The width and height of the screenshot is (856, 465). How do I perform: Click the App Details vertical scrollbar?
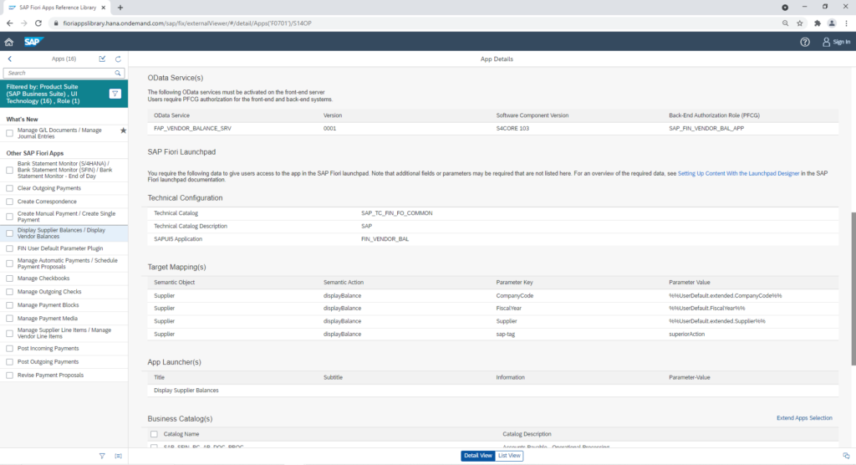pos(853,289)
